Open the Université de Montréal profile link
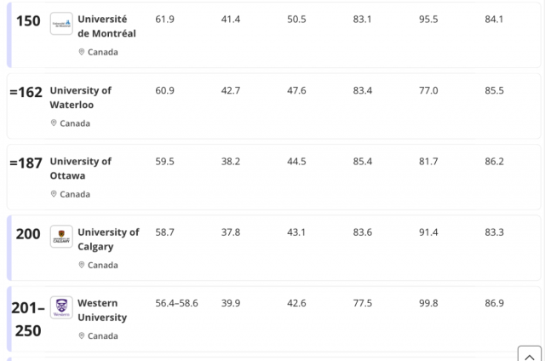 click(x=106, y=26)
